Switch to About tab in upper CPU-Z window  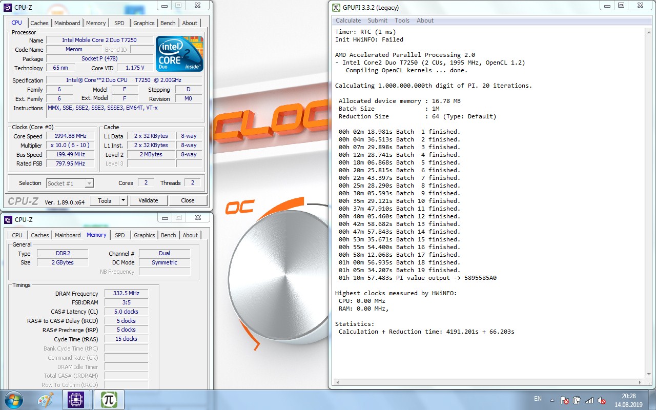(190, 23)
